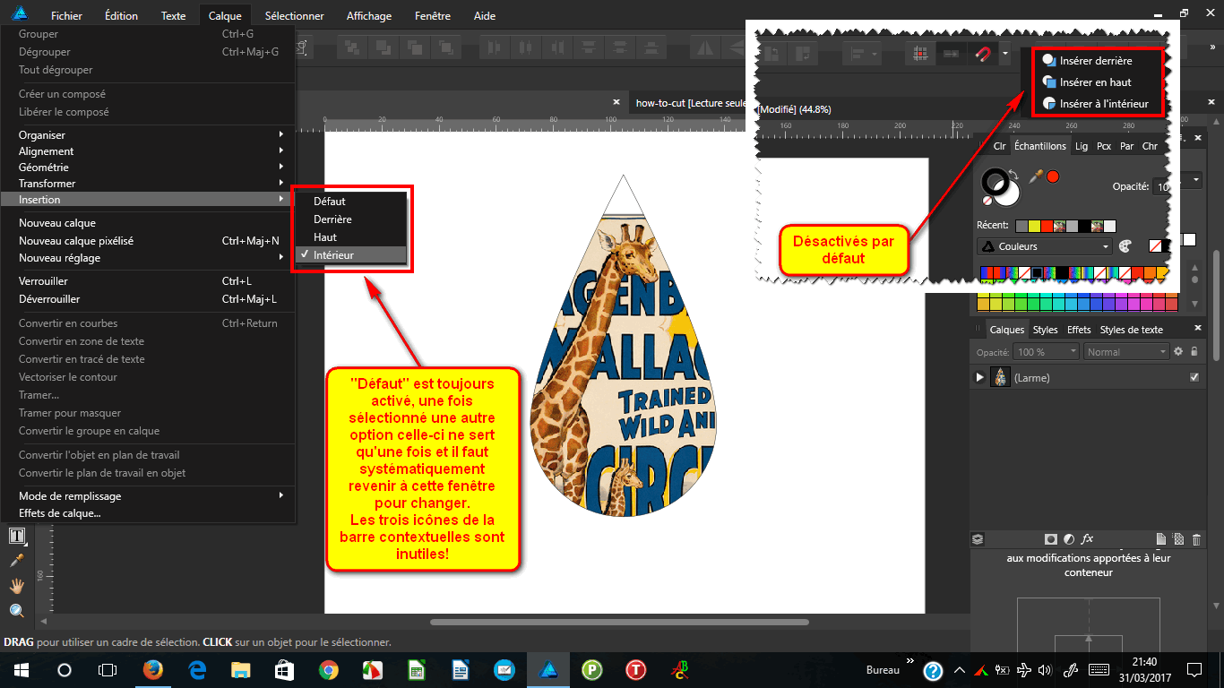1224x688 pixels.
Task: Swap stroke and fill with the curved arrows
Action: [x=1013, y=174]
